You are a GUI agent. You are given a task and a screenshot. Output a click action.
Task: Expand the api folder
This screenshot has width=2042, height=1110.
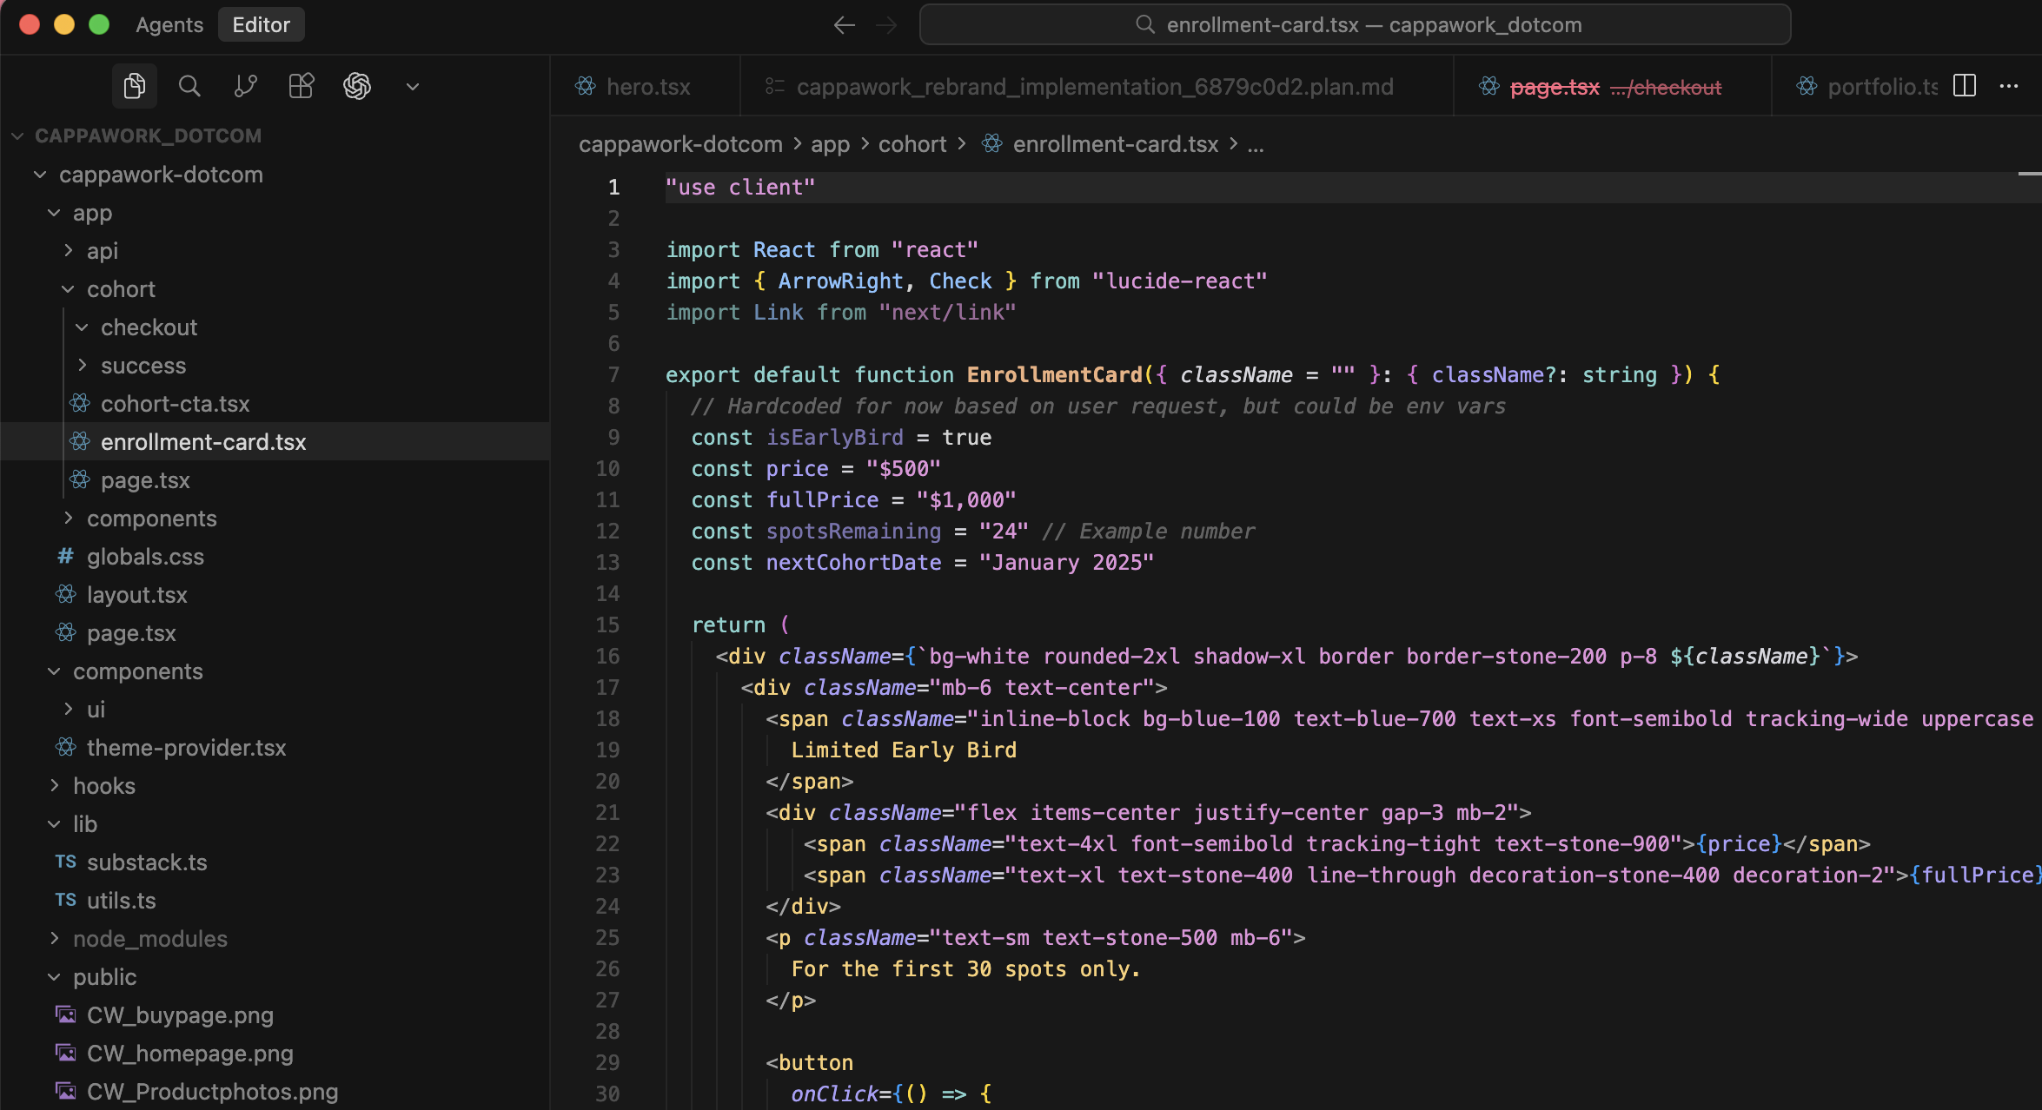point(69,250)
